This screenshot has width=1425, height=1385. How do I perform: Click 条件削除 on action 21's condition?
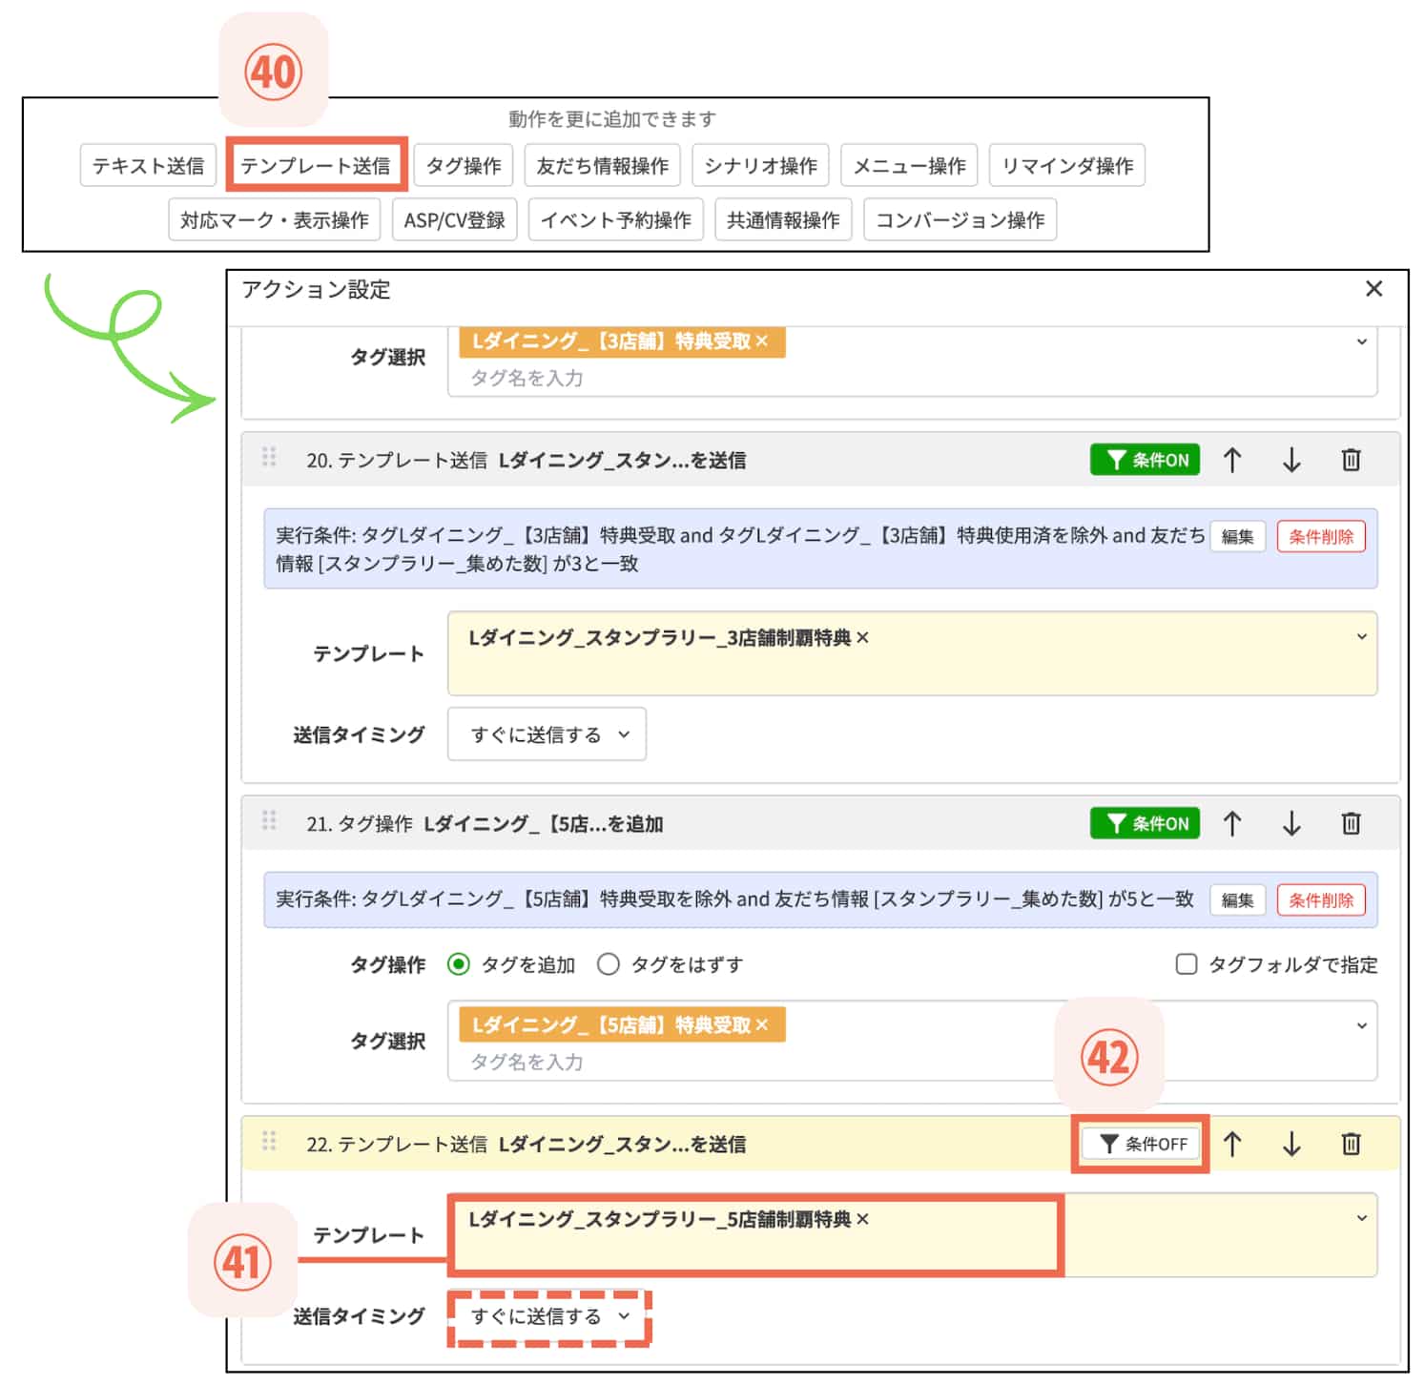[1321, 899]
